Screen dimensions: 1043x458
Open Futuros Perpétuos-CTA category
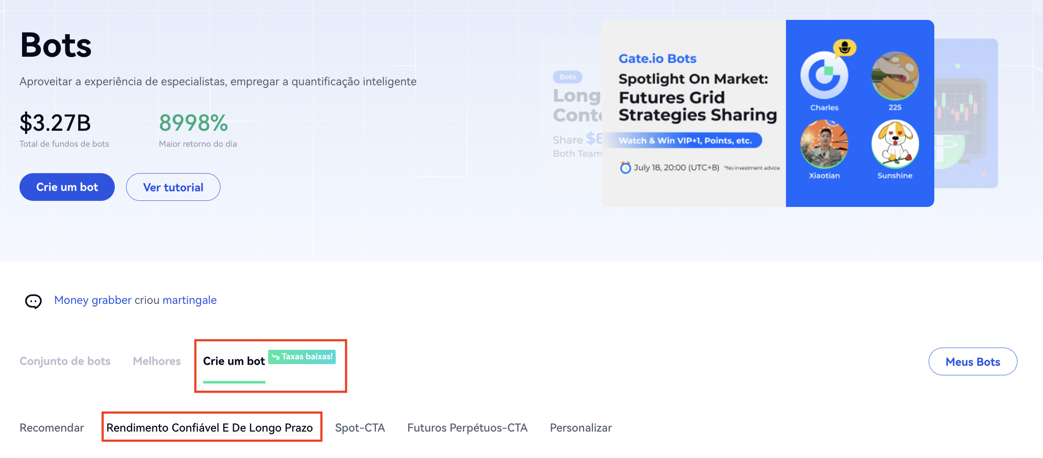[467, 428]
